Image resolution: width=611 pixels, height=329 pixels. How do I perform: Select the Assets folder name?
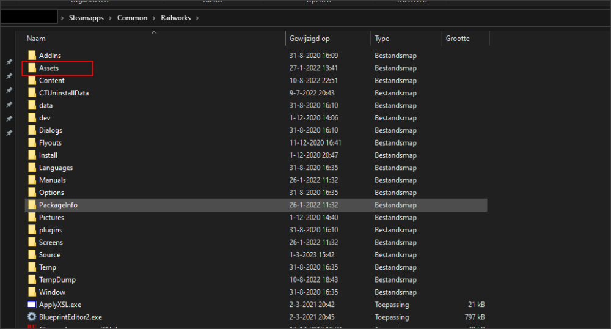49,68
